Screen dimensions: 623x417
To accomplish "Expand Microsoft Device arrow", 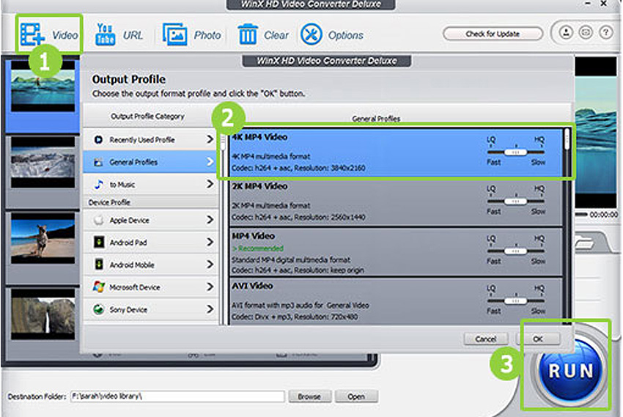I will click(x=210, y=287).
